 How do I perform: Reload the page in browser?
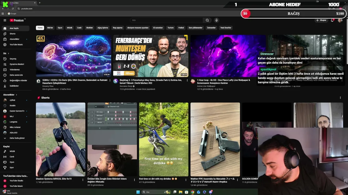click(x=13, y=9)
